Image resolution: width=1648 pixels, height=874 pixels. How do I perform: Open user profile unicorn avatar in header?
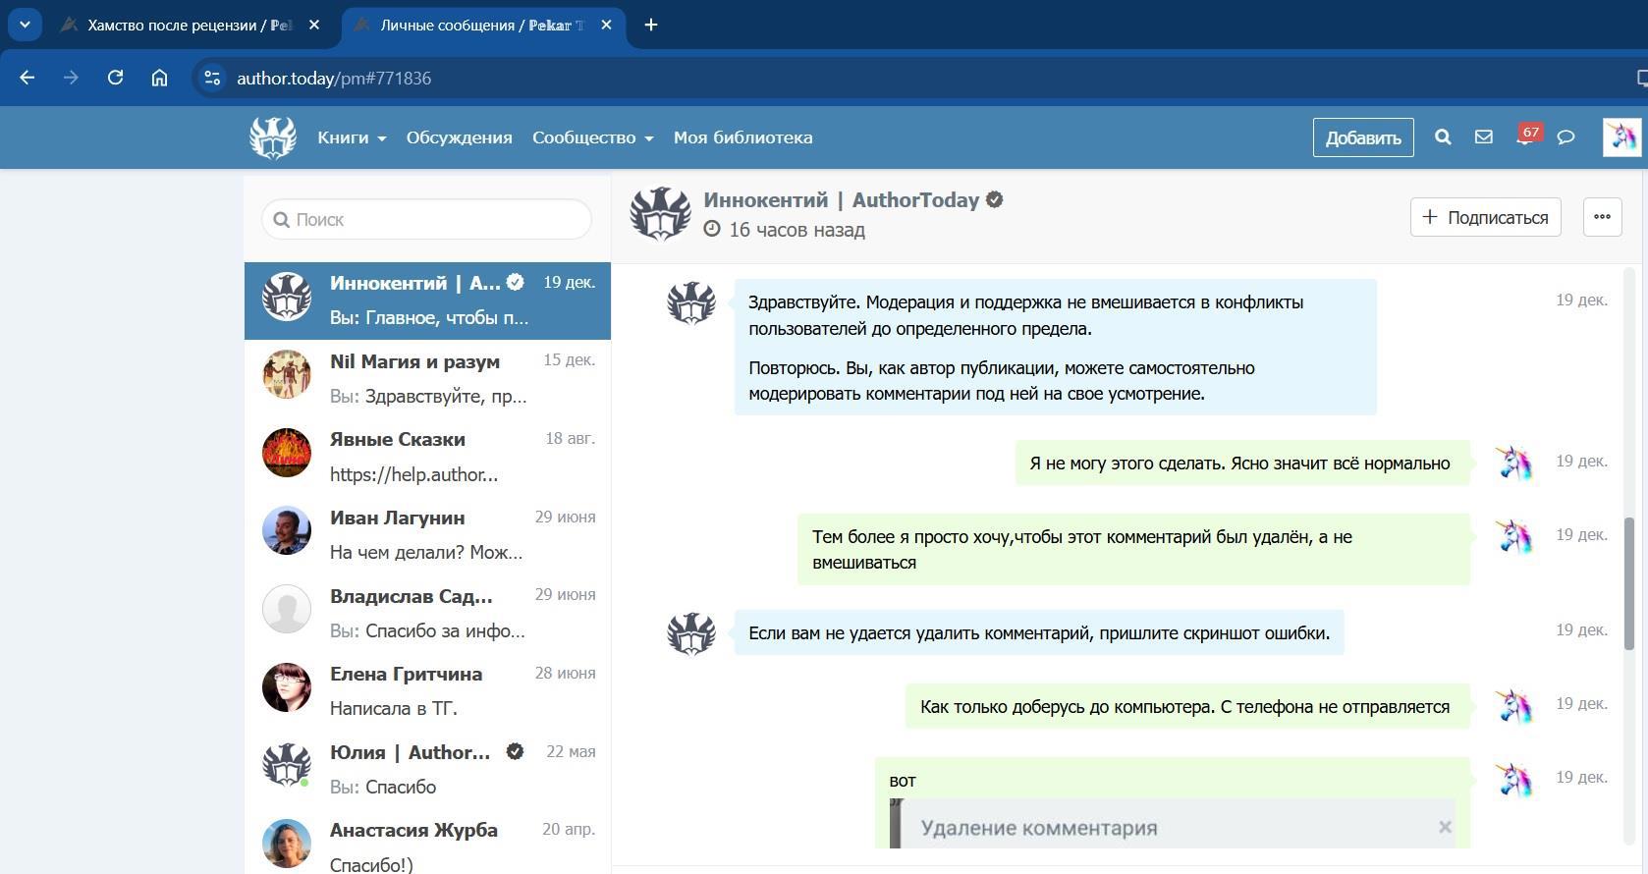tap(1621, 137)
